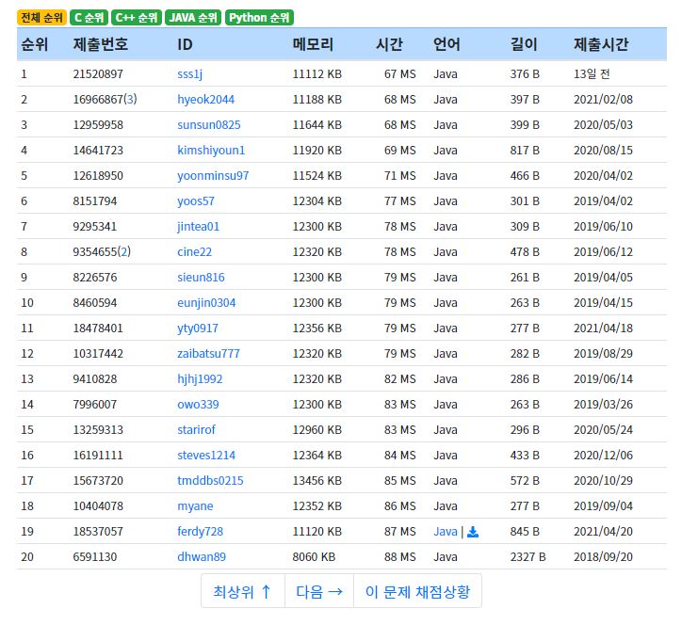Select dhwan89 user link

(x=202, y=556)
